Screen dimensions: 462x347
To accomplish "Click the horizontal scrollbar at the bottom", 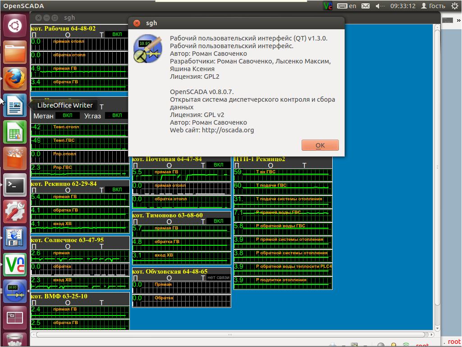I will coord(230,334).
